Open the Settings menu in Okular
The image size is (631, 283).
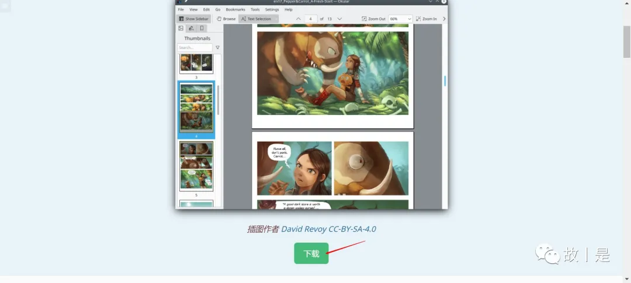[272, 9]
